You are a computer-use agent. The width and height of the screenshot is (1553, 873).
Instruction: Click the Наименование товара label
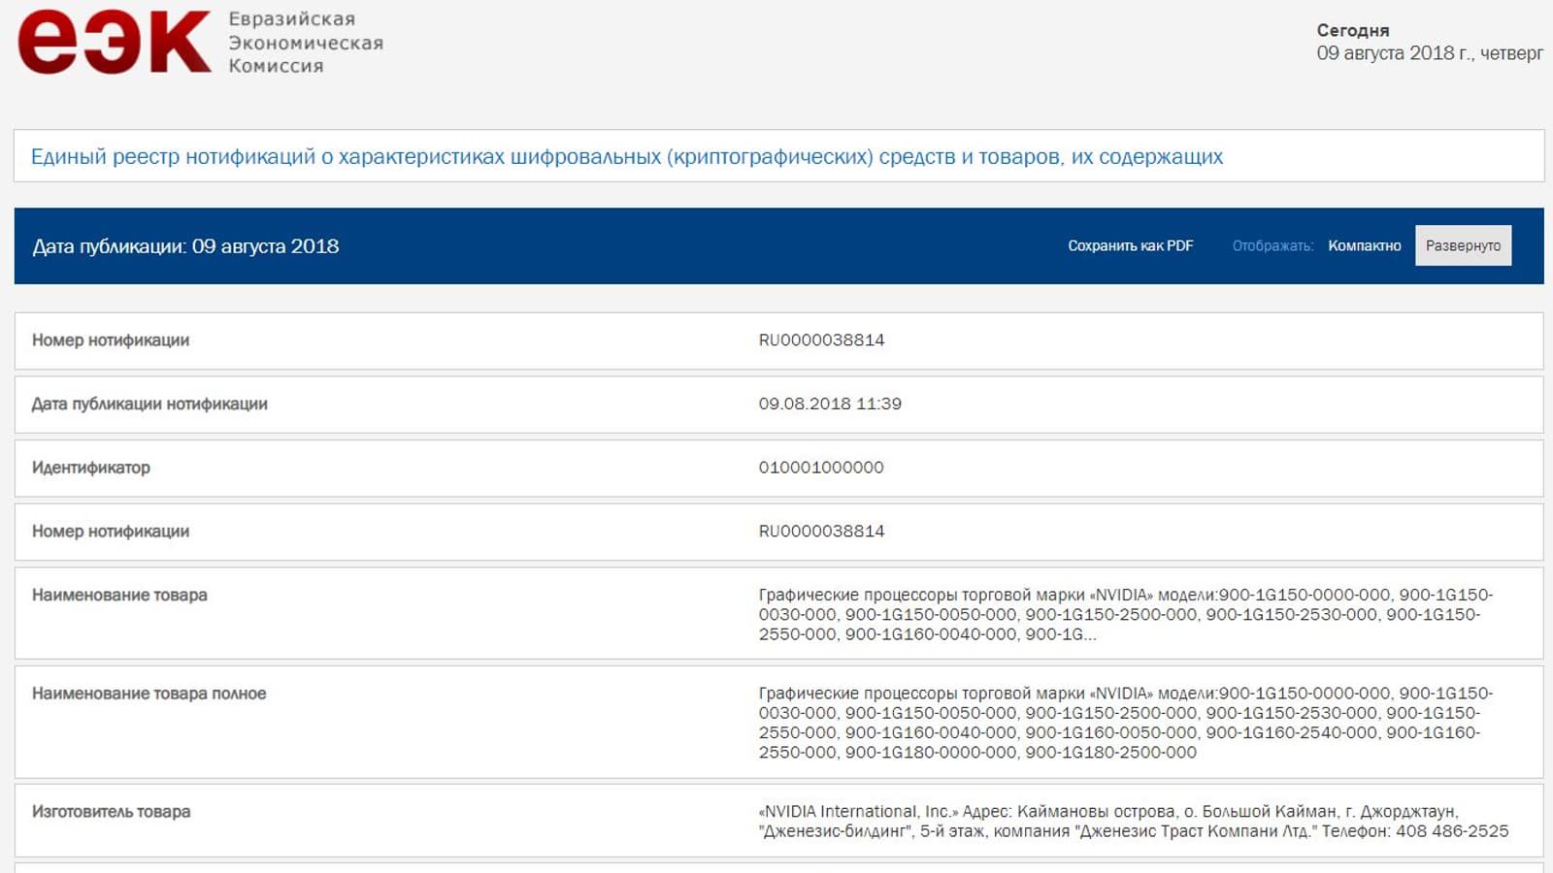(119, 595)
